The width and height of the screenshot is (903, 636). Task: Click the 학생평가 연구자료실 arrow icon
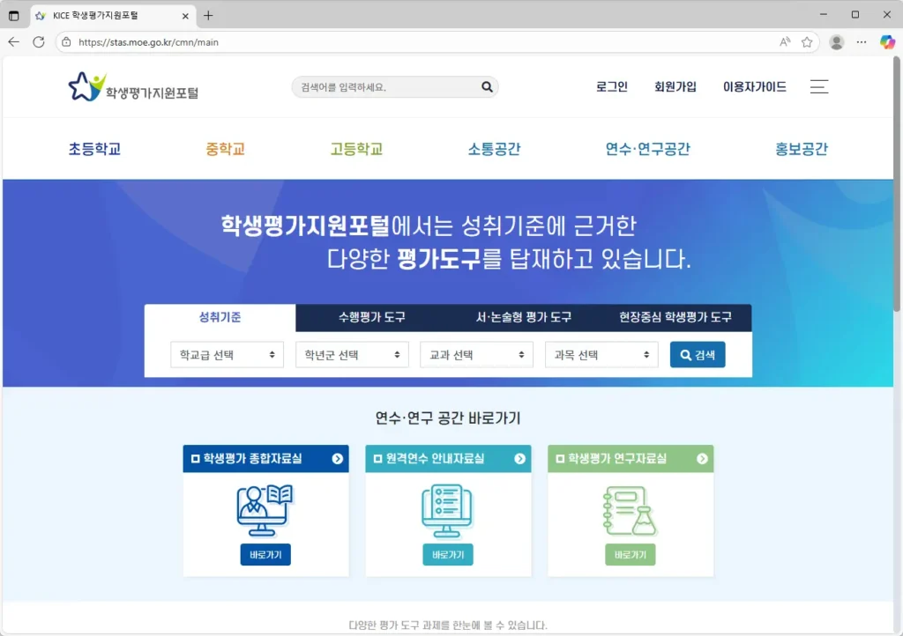tap(700, 458)
